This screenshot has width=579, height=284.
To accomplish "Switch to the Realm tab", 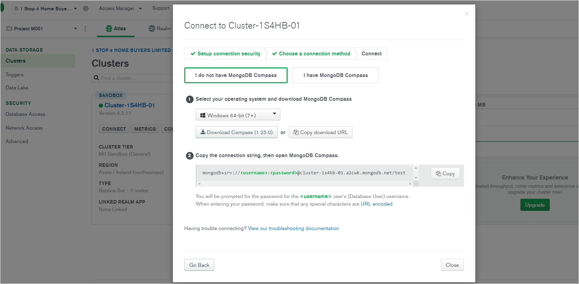I will [159, 29].
